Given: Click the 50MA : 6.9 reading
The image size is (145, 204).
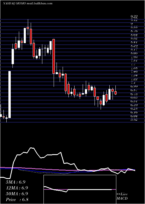Looking at the screenshot, I should click(17, 194).
